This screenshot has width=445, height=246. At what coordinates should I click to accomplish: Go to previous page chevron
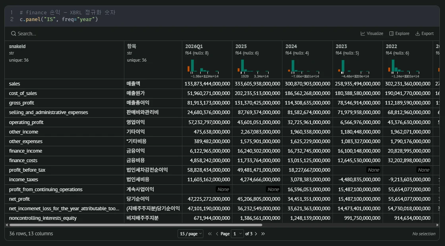point(217,234)
